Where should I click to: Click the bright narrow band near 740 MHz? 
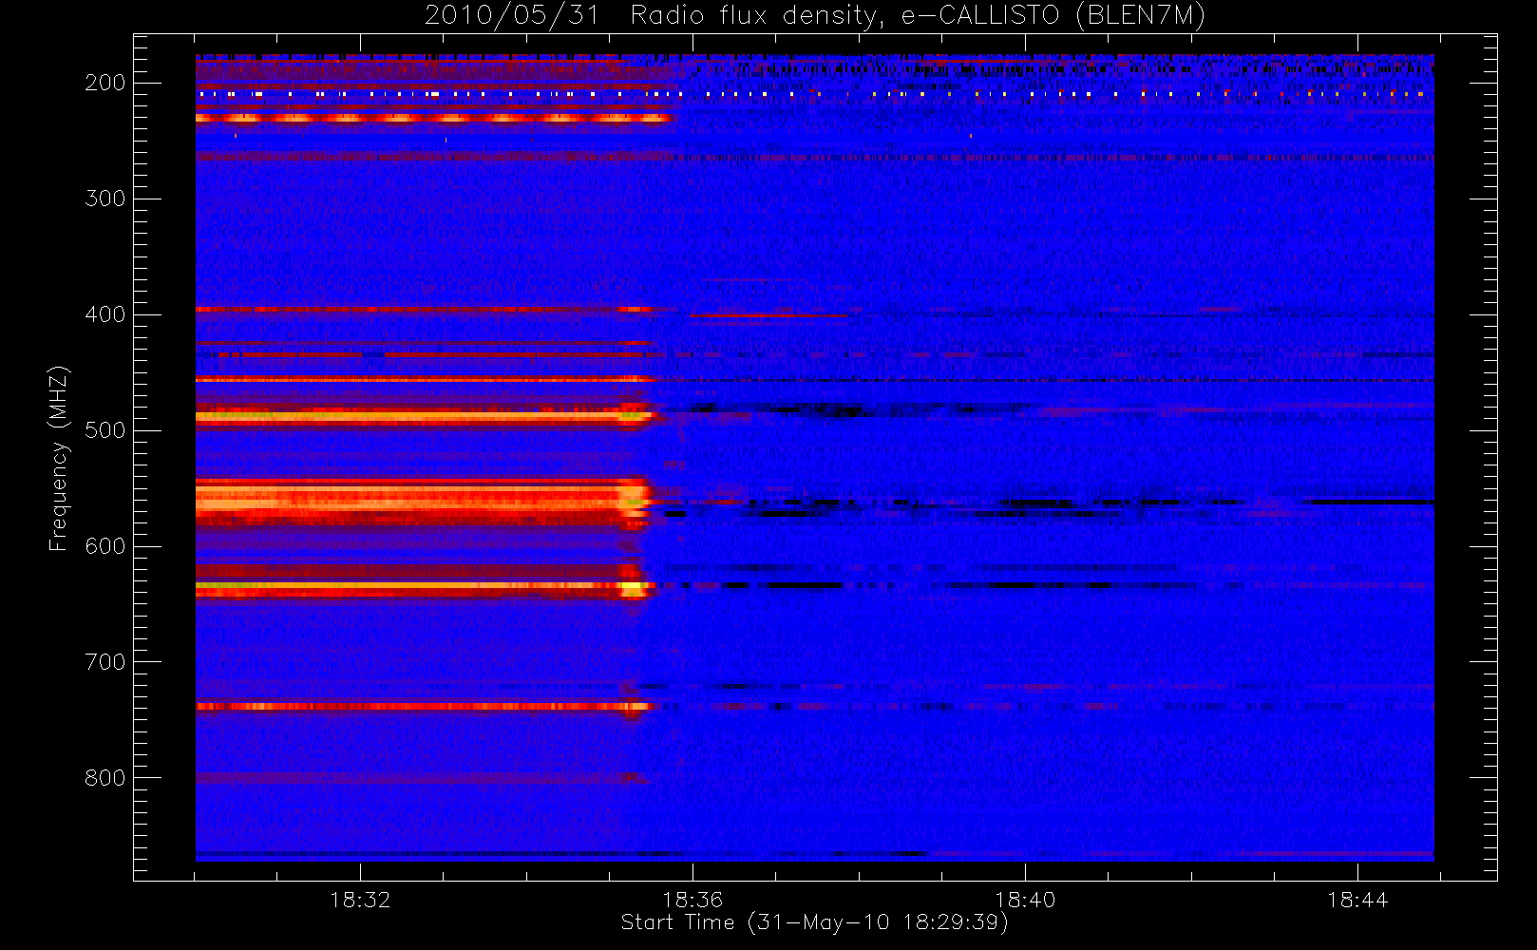(425, 706)
